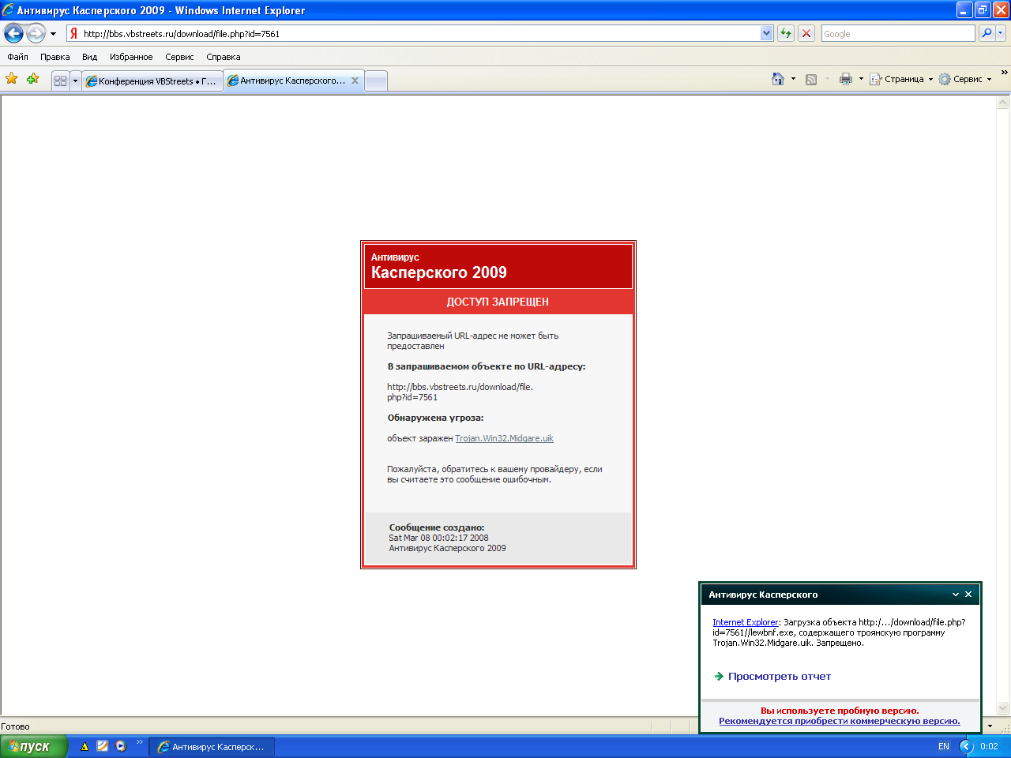Click the magnifier Search button
This screenshot has height=758, width=1011.
click(x=987, y=33)
